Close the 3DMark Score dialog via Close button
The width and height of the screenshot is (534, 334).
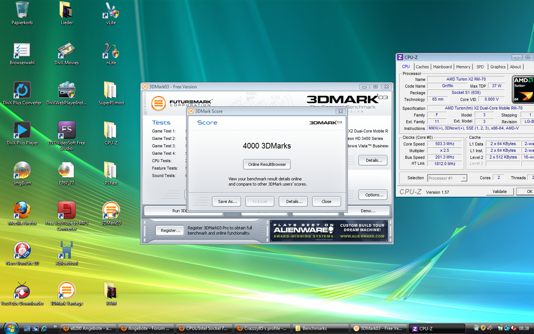(x=326, y=202)
